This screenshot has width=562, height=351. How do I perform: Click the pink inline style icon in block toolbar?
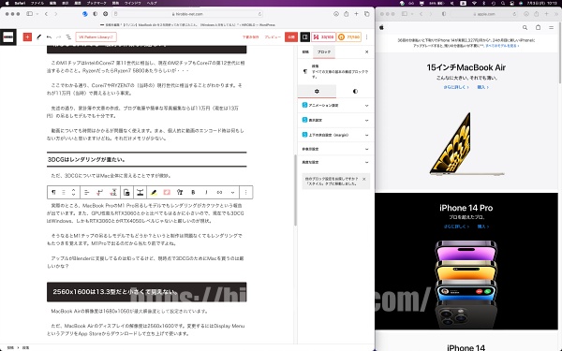tap(167, 192)
